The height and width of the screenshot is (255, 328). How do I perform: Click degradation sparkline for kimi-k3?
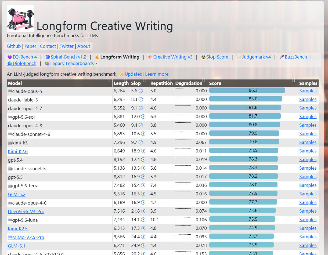(183, 140)
